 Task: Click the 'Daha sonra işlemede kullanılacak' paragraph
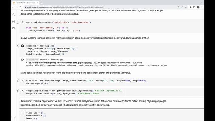pos(76,73)
